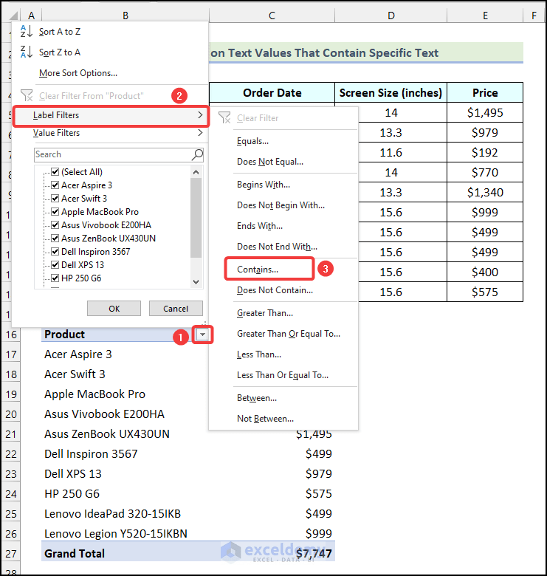Viewport: 547px width, 576px height.
Task: Click the Screen Size (inches) header cell
Action: pyautogui.click(x=391, y=92)
